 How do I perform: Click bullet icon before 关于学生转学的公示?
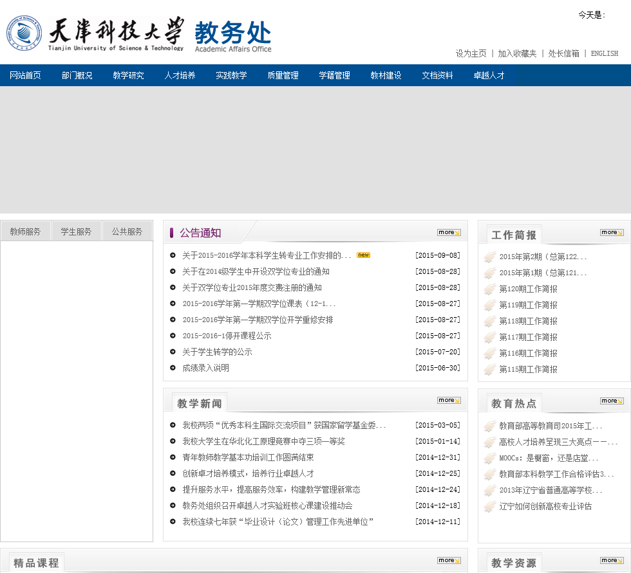(x=173, y=352)
